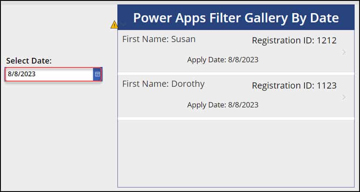
Task: Open Dorothy's record with its chevron arrow
Action: coord(344,97)
